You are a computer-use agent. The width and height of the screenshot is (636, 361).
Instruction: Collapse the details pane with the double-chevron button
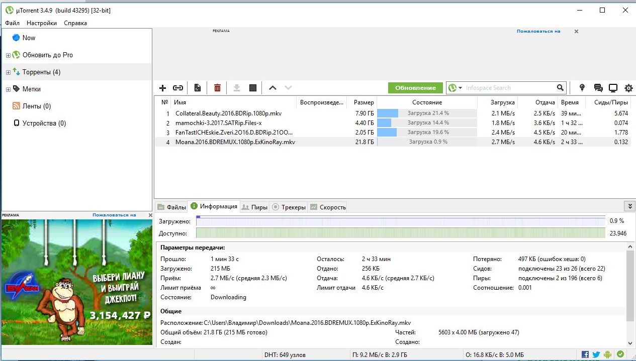click(x=630, y=206)
